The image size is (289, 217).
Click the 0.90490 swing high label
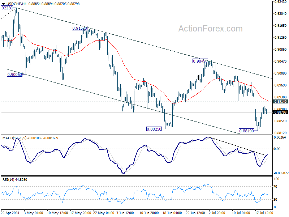[200, 61]
